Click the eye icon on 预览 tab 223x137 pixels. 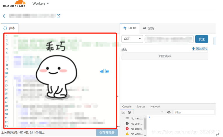(145, 28)
